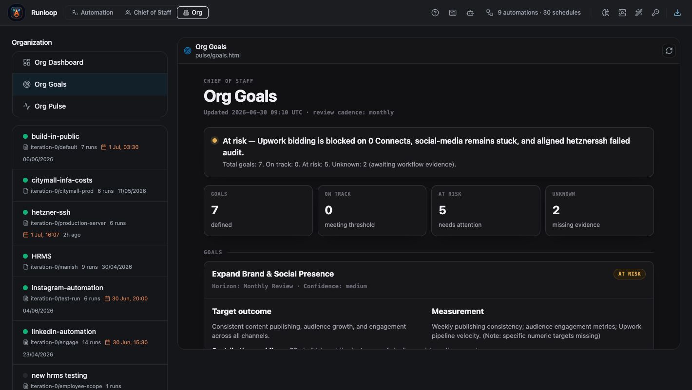This screenshot has height=390, width=692.
Task: Click the At Risk 5 stat card
Action: click(x=486, y=210)
